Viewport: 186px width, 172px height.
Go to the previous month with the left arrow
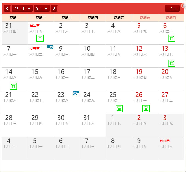[x=7, y=8]
